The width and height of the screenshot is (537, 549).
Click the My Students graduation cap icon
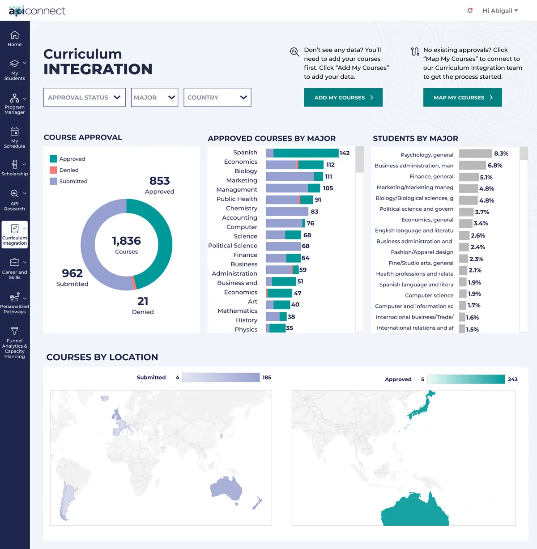click(x=14, y=63)
